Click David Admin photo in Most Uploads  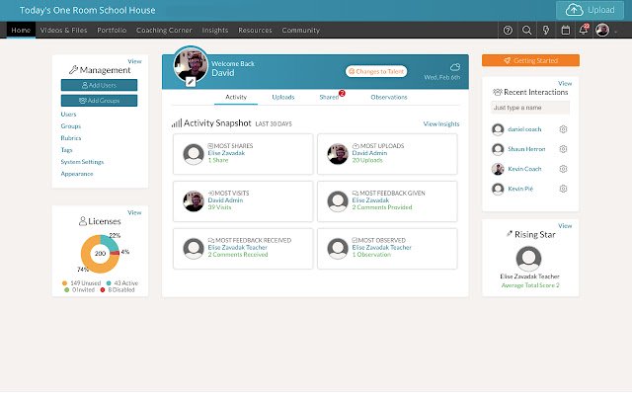click(x=338, y=154)
